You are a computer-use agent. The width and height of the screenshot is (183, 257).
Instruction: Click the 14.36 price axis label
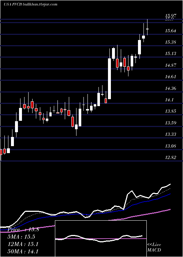pyautogui.click(x=171, y=88)
